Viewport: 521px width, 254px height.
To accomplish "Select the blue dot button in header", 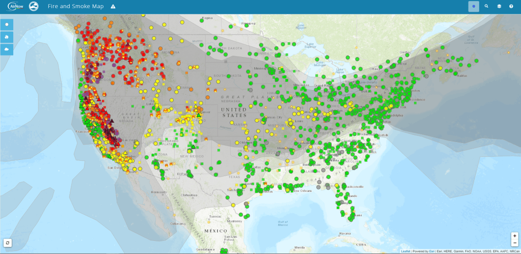I will (x=474, y=7).
